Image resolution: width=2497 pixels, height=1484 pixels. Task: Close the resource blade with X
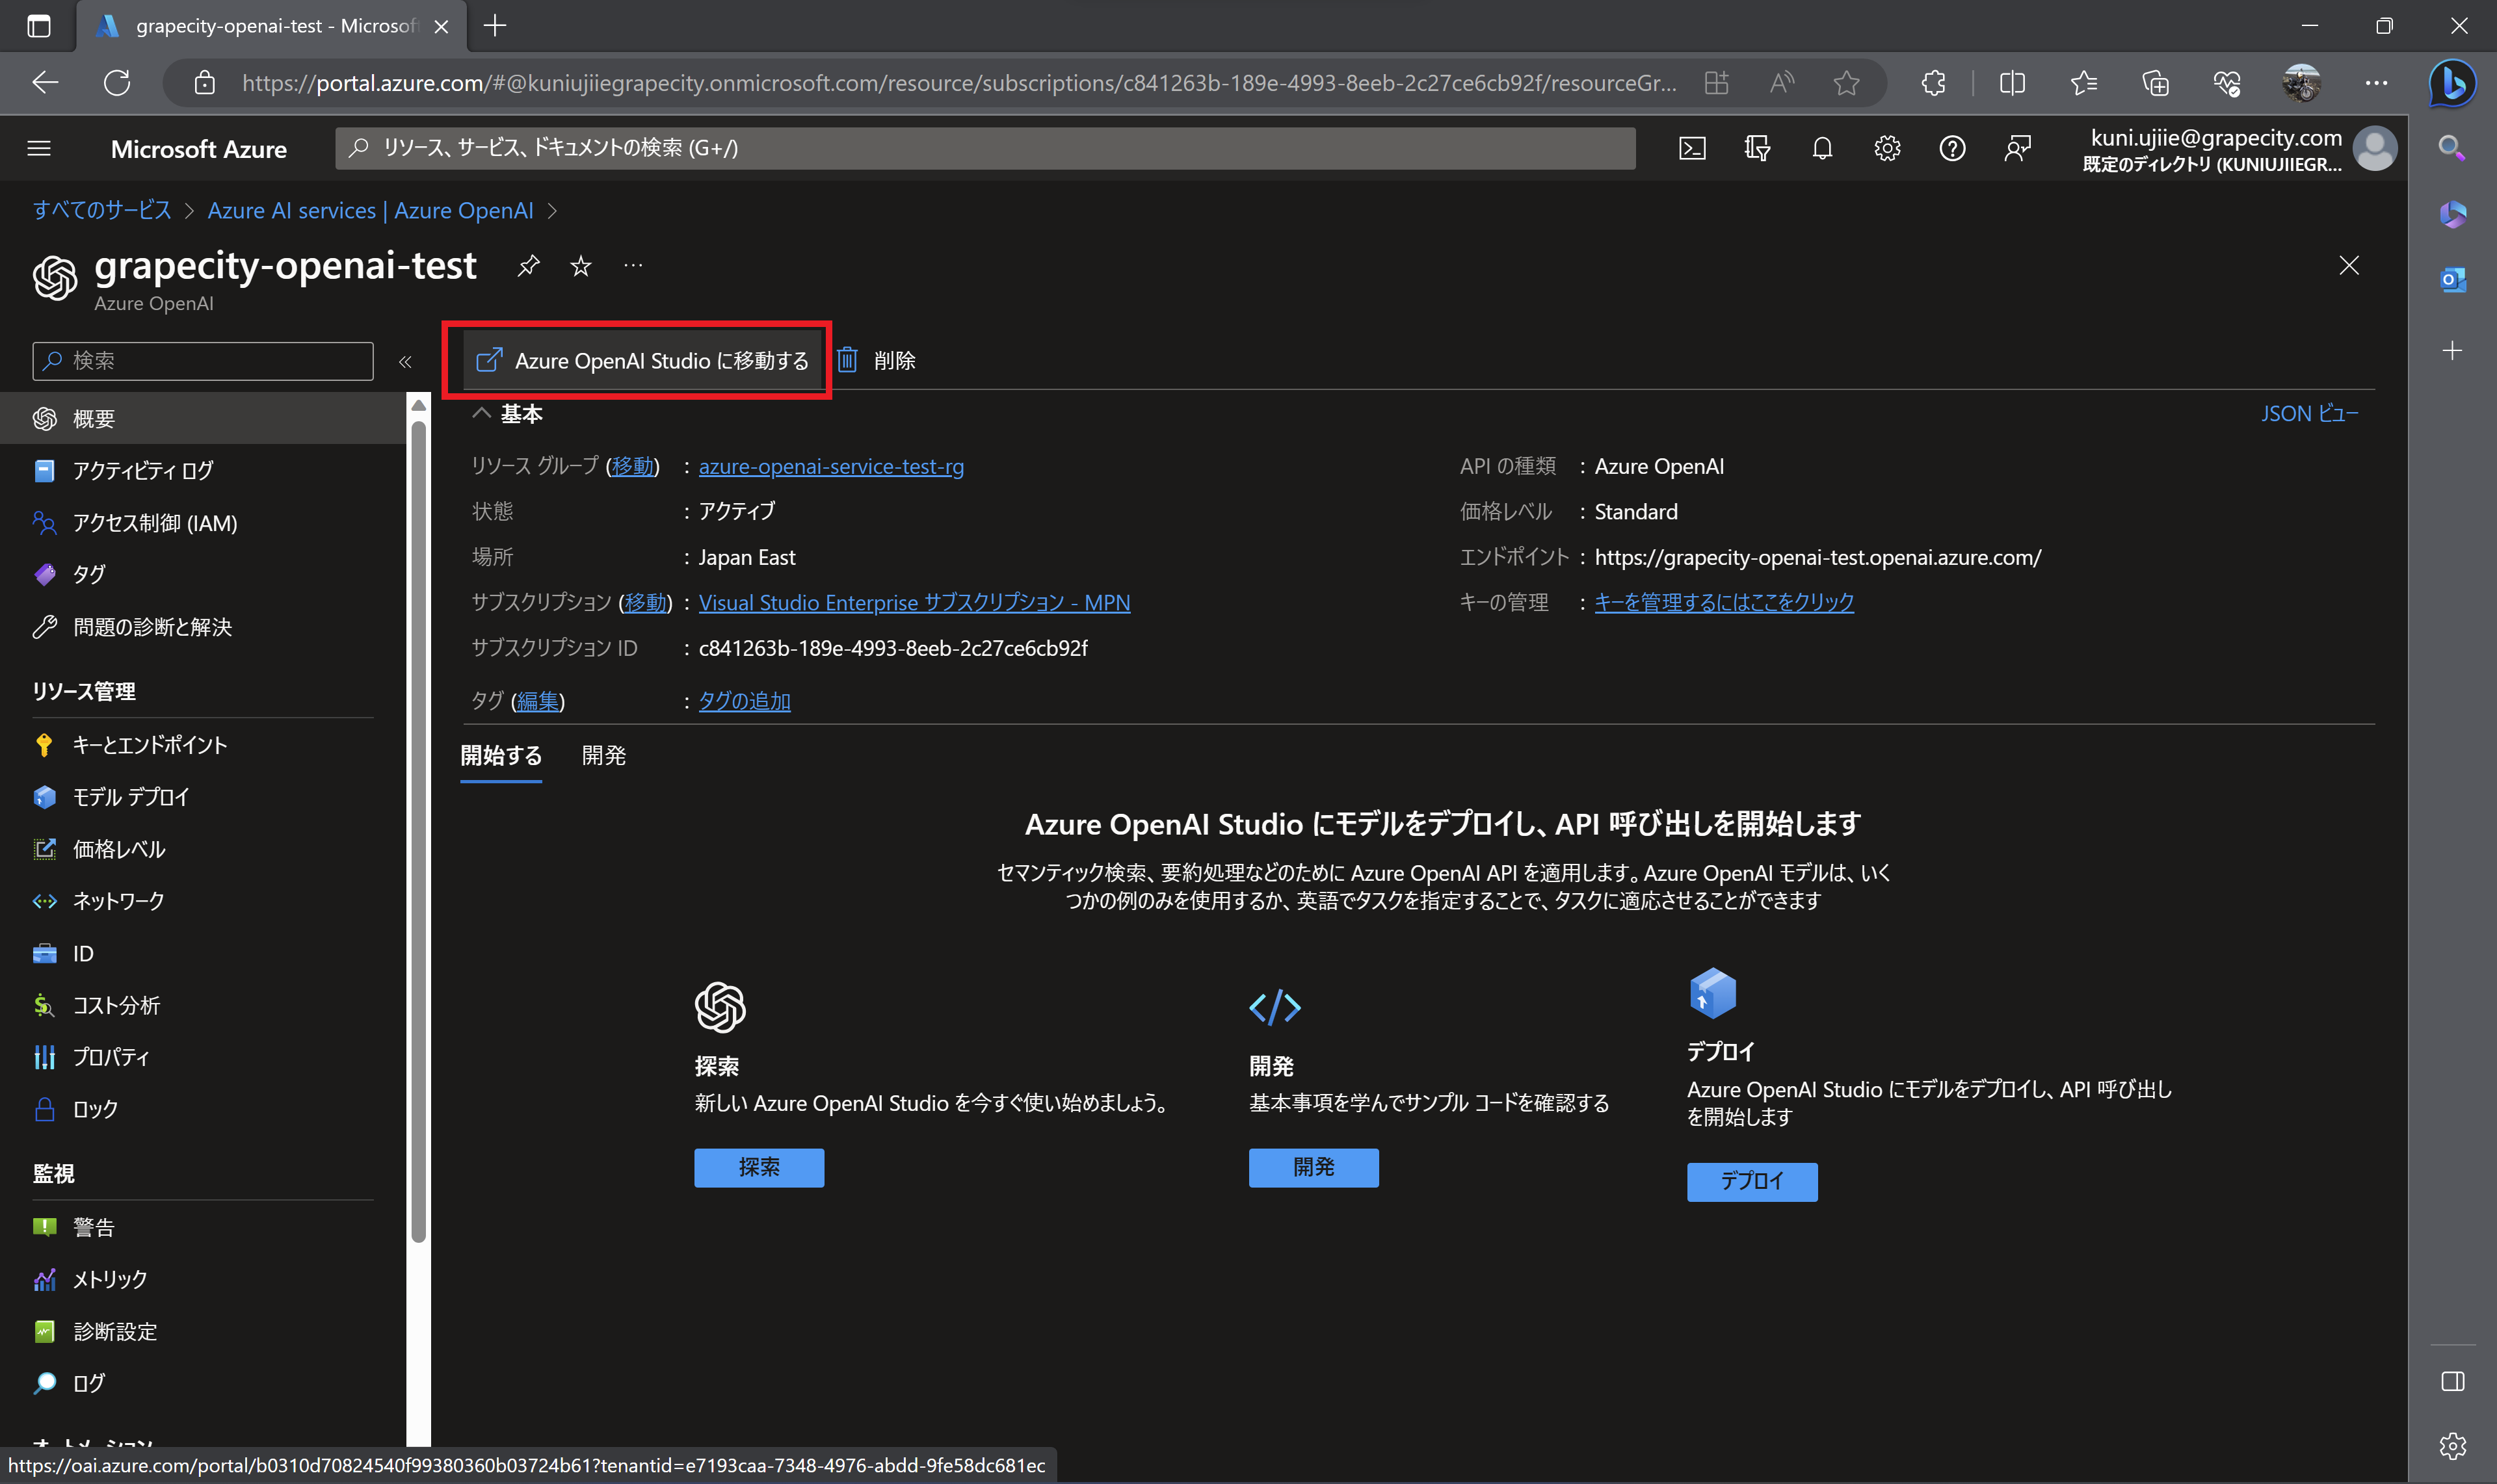click(2349, 265)
